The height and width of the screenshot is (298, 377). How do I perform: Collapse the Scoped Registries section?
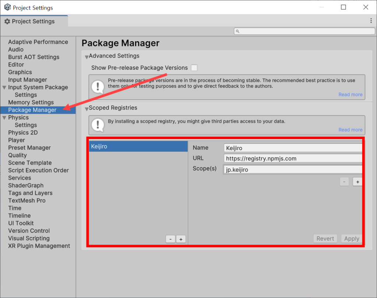pyautogui.click(x=87, y=108)
